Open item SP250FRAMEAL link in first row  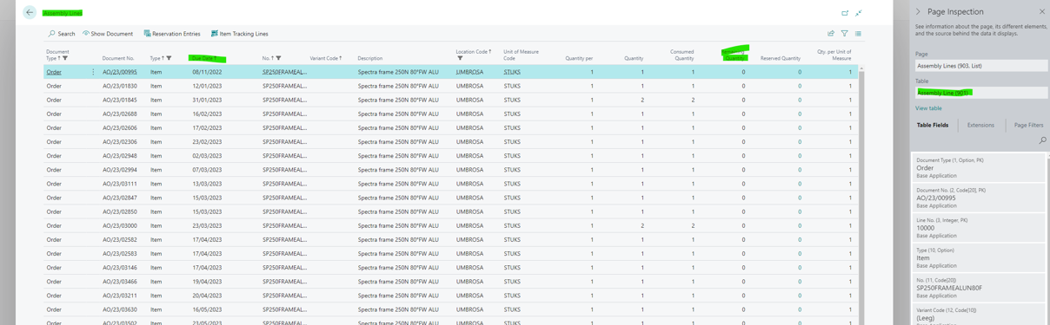[x=284, y=72]
